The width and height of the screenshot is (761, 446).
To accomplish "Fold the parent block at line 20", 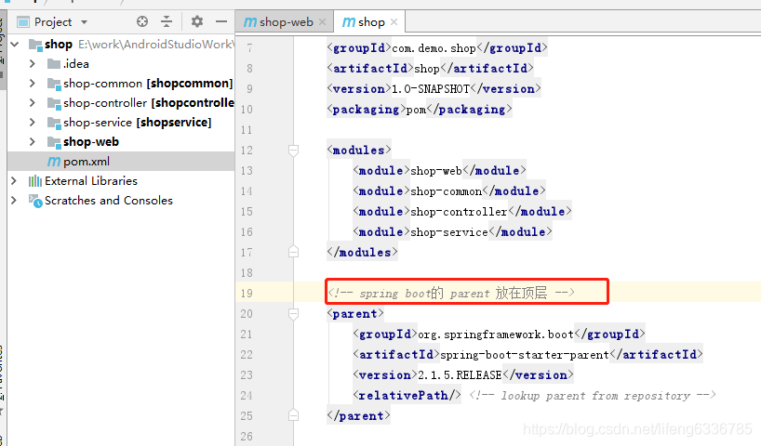I will click(x=293, y=314).
